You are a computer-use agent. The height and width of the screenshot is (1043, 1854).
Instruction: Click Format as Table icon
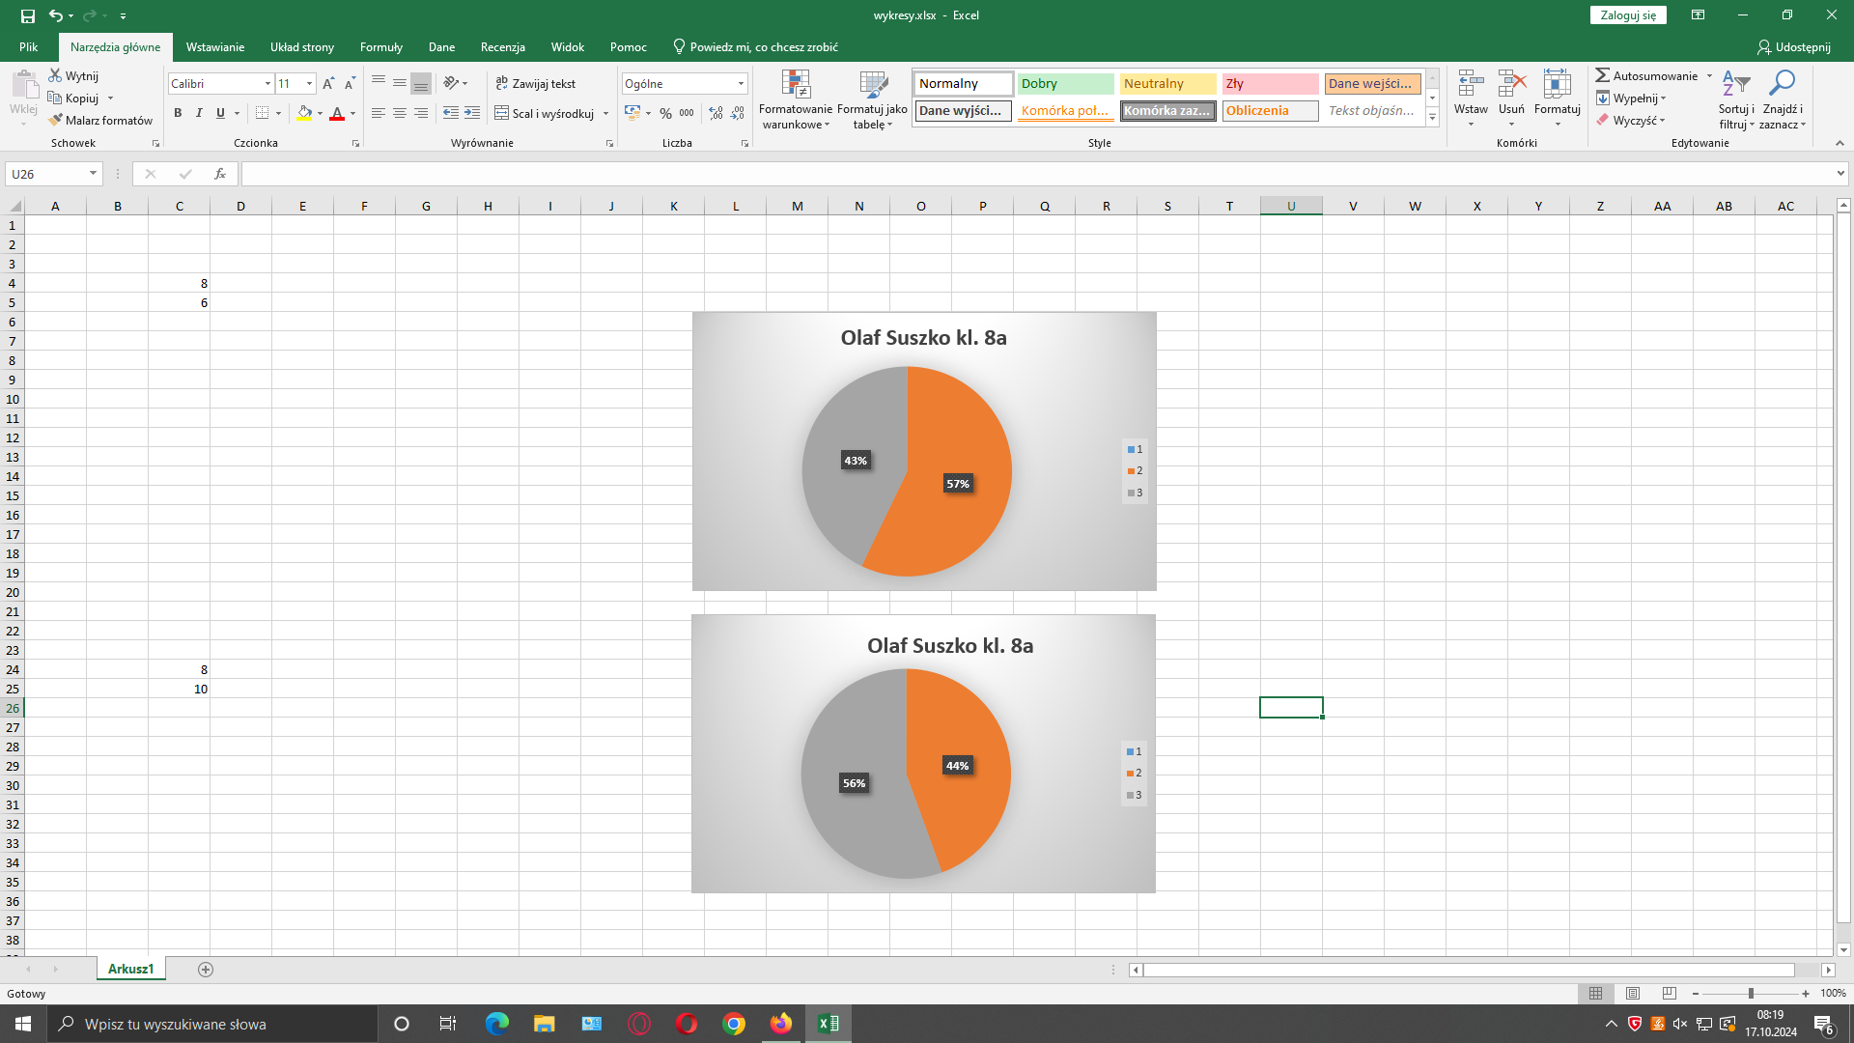(872, 85)
